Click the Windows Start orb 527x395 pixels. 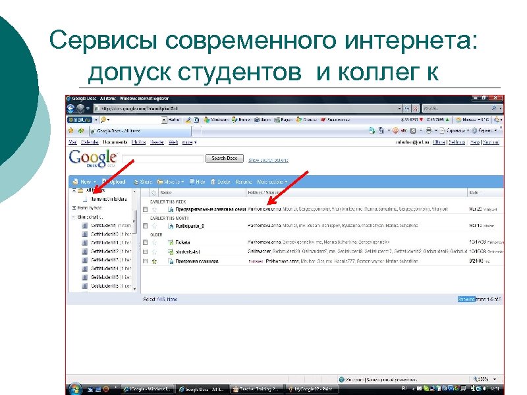pyautogui.click(x=75, y=388)
